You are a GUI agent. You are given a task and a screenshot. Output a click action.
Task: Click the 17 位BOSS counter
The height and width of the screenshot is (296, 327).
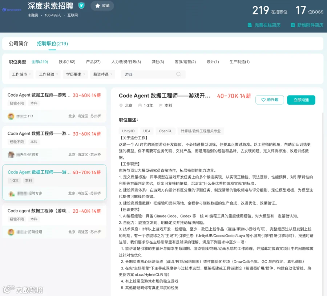310,10
